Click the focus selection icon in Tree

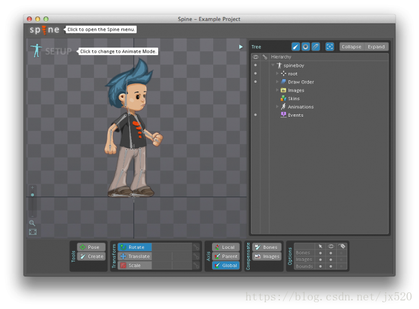(330, 47)
